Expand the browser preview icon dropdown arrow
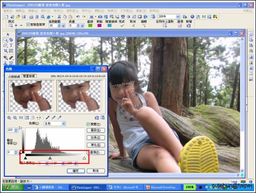The image size is (256, 193). (52, 16)
